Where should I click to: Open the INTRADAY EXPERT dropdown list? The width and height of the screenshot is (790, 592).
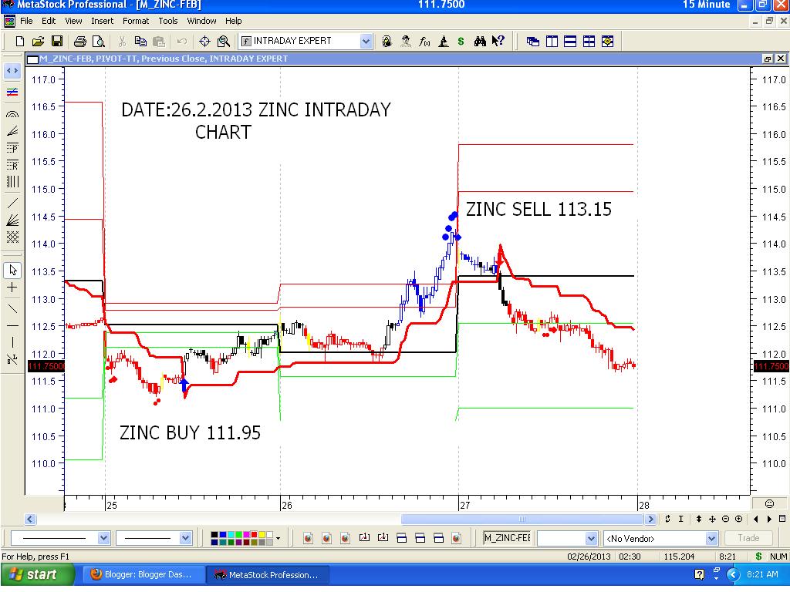(x=366, y=40)
